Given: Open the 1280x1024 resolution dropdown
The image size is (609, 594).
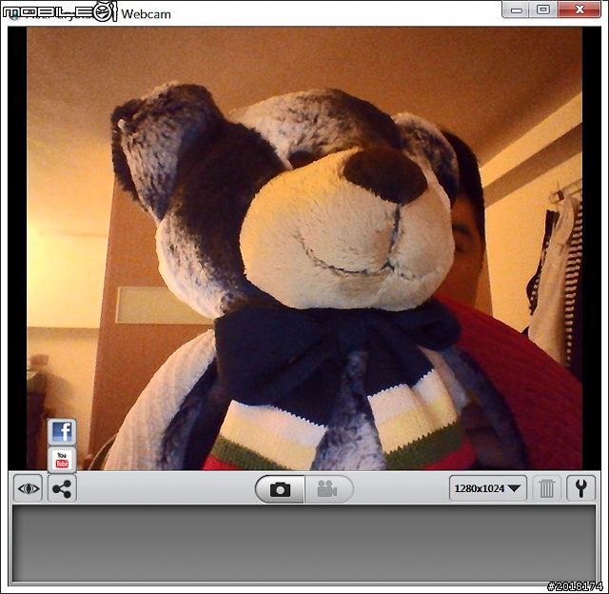Looking at the screenshot, I should [x=488, y=488].
